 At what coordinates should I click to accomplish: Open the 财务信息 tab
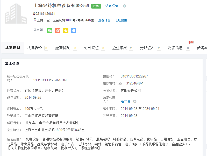click(175, 48)
